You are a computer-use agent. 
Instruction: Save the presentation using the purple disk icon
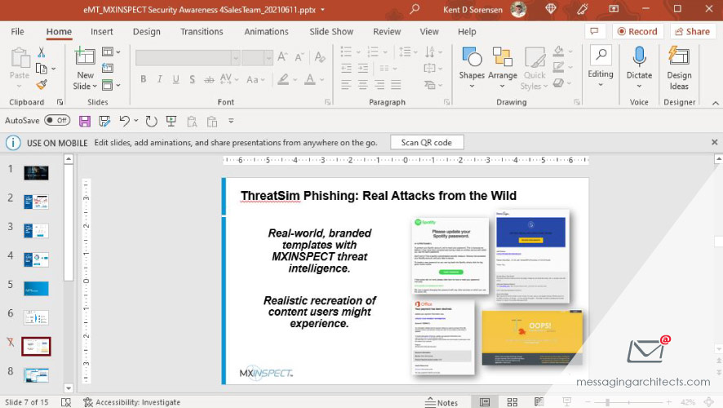click(84, 121)
